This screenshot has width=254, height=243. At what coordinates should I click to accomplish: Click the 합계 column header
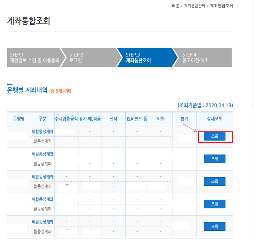[x=184, y=119]
